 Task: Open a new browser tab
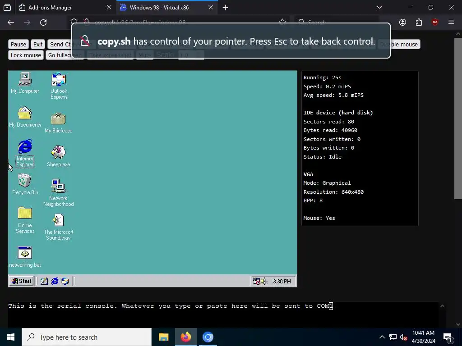click(x=226, y=7)
